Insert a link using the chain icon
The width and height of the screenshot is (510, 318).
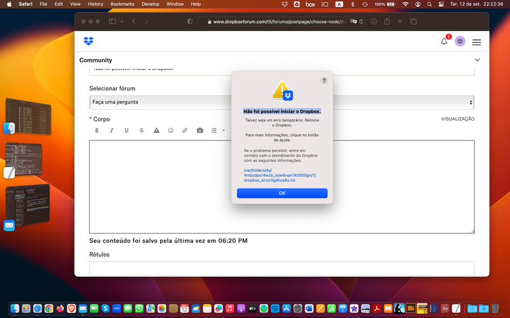click(185, 130)
